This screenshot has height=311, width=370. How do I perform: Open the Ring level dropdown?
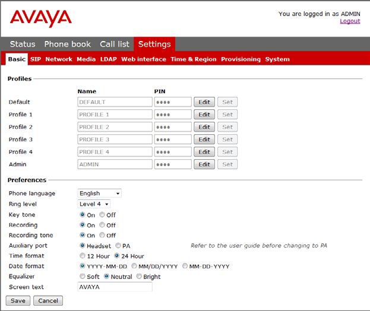[x=94, y=204]
